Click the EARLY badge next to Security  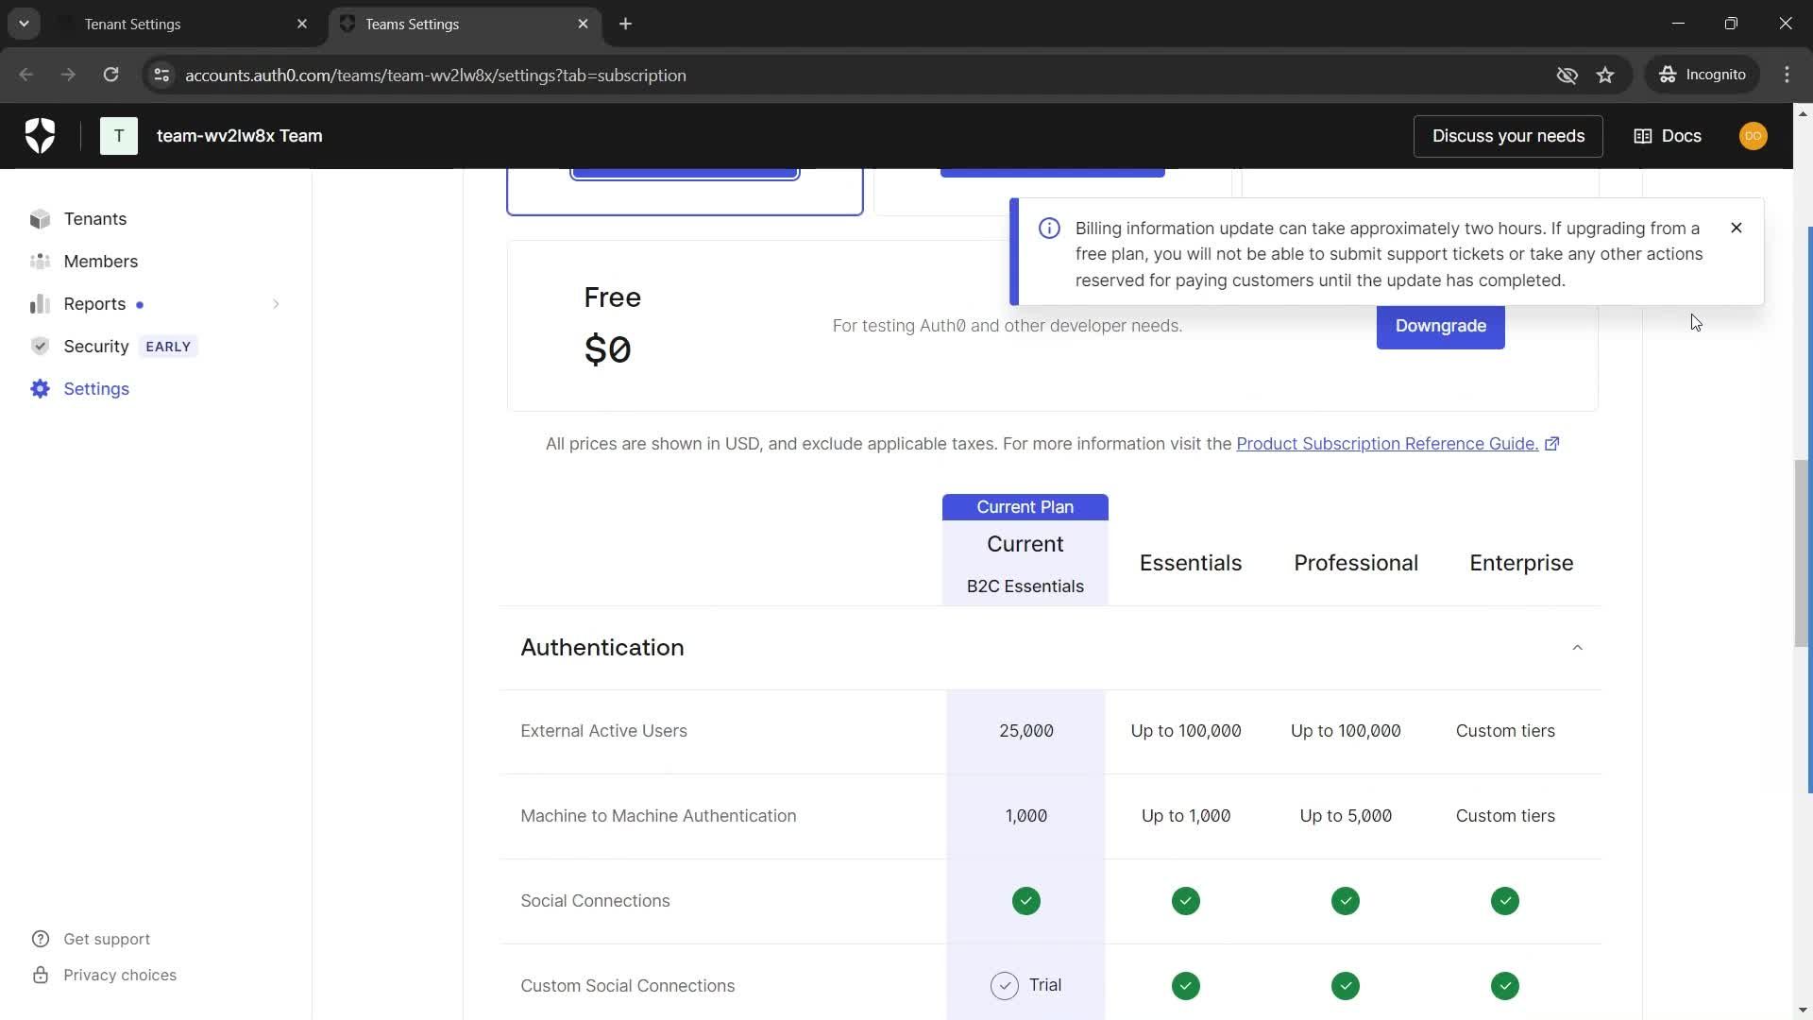coord(168,347)
